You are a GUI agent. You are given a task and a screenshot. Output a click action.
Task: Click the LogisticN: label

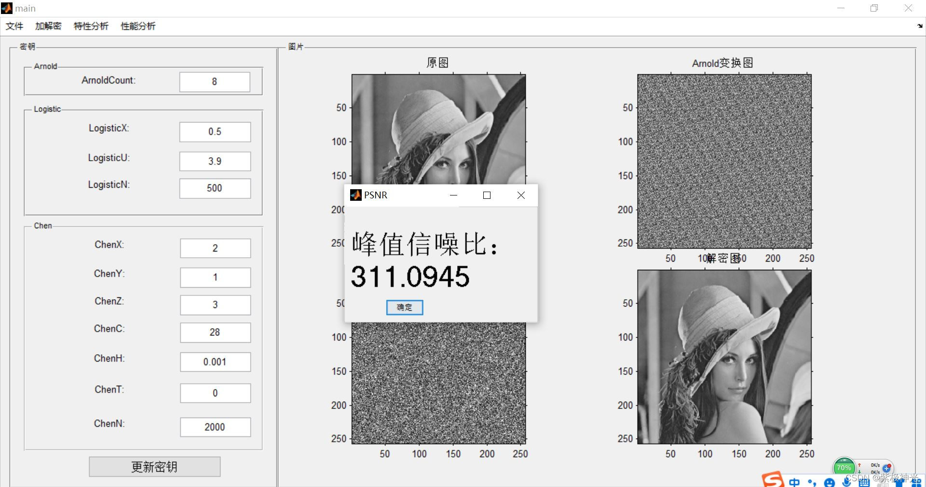pos(109,184)
